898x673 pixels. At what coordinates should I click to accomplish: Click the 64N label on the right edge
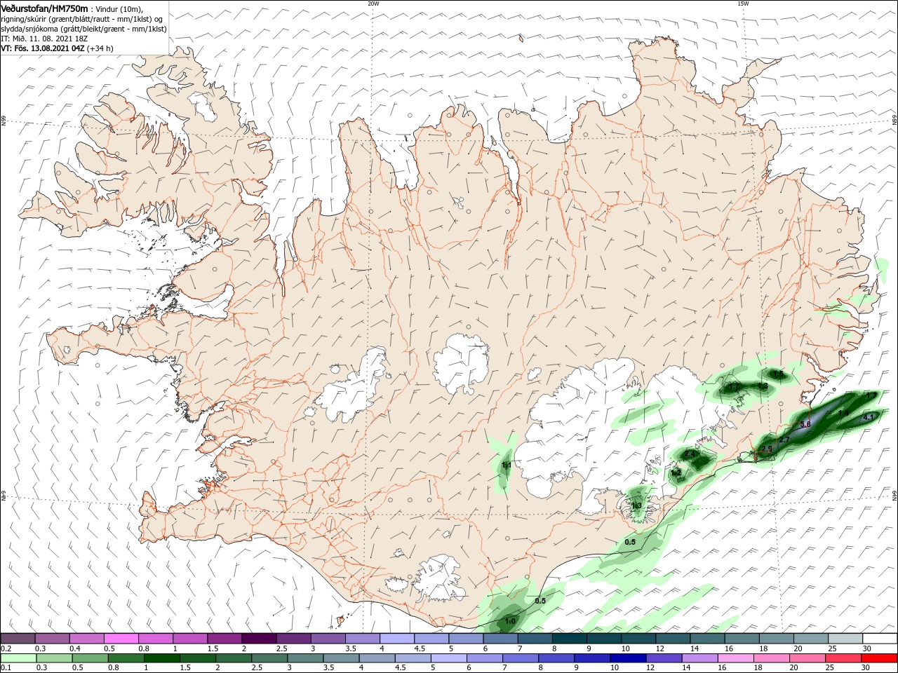click(x=894, y=496)
